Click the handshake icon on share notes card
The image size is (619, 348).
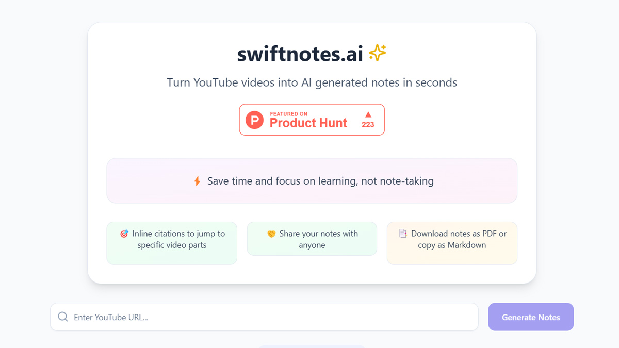pos(272,234)
